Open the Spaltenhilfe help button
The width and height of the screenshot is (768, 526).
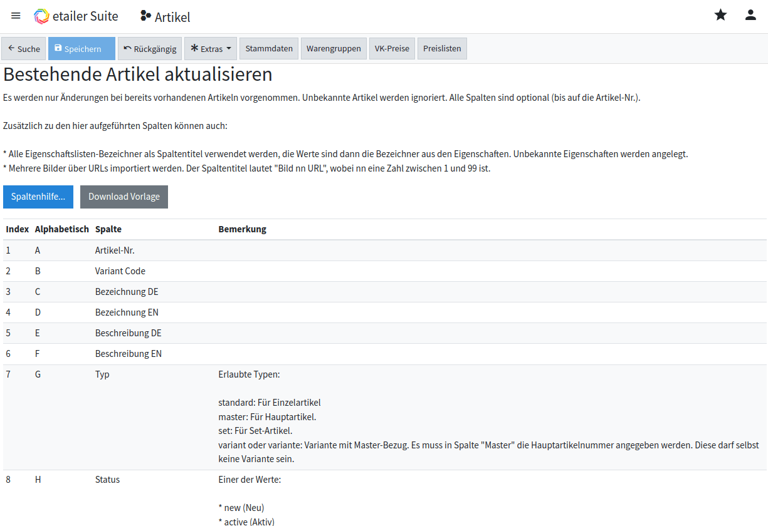point(38,197)
